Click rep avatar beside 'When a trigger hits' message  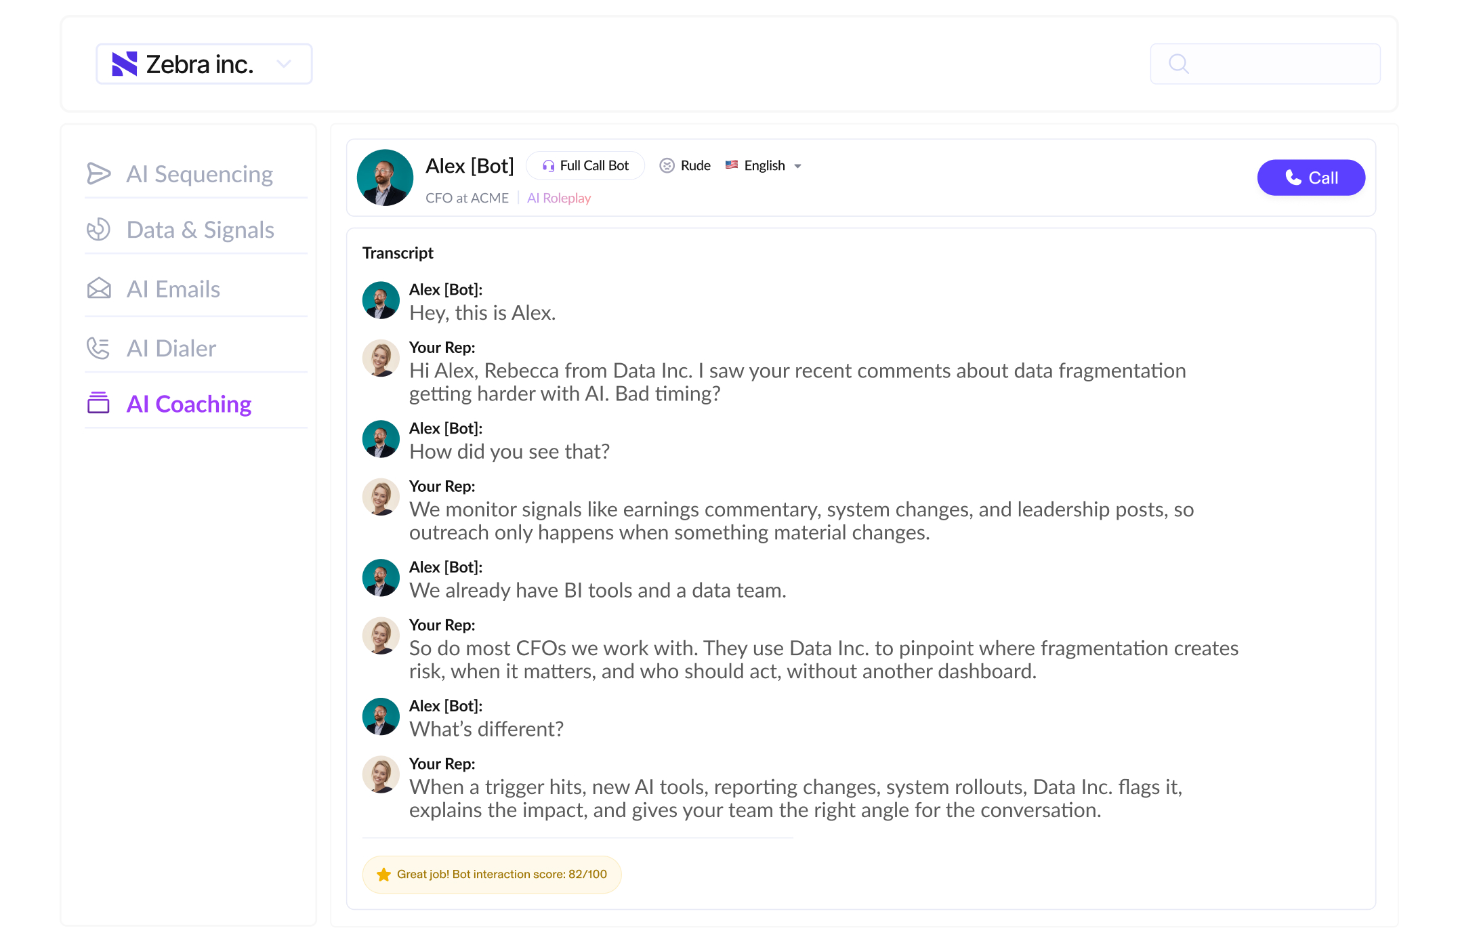381,775
